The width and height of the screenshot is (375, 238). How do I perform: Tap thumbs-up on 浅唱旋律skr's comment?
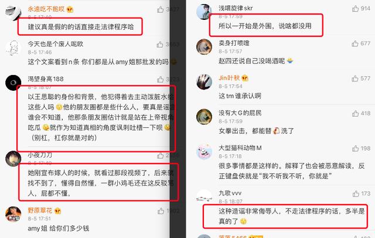click(355, 9)
